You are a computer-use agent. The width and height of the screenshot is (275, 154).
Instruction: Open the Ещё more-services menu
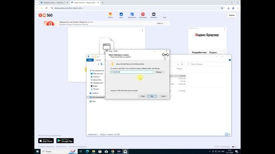pos(165,16)
